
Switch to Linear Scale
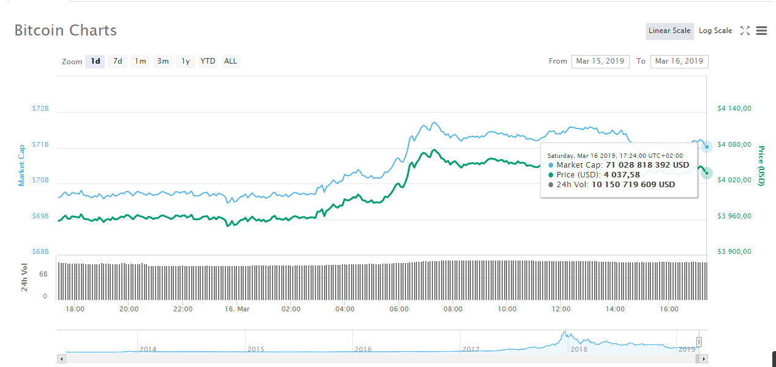(670, 31)
